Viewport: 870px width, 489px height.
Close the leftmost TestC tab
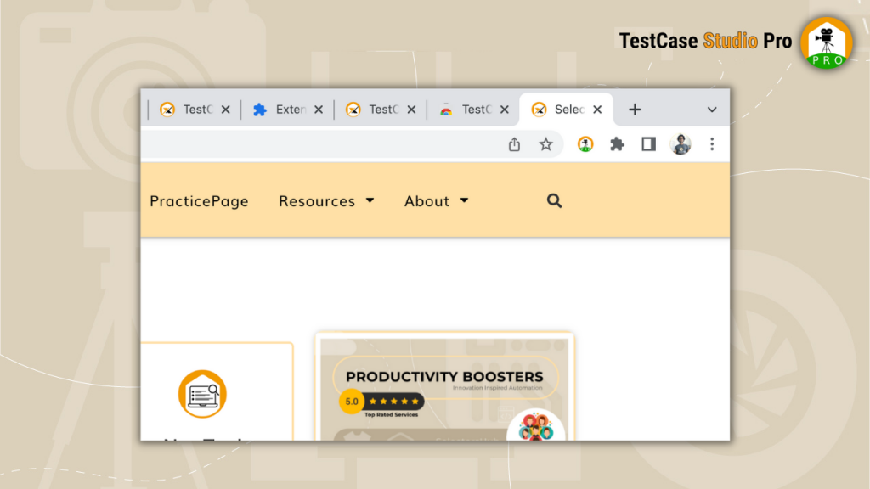226,110
